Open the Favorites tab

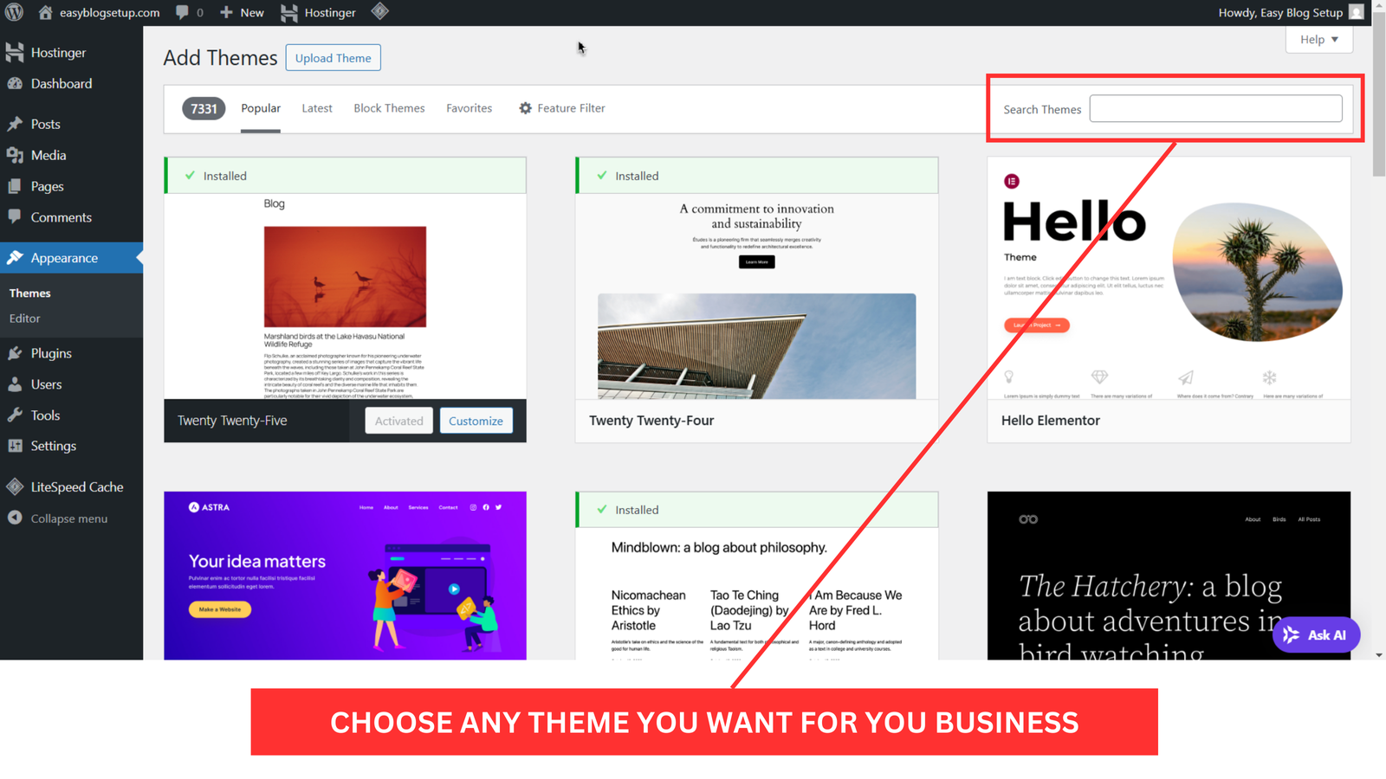pyautogui.click(x=469, y=108)
